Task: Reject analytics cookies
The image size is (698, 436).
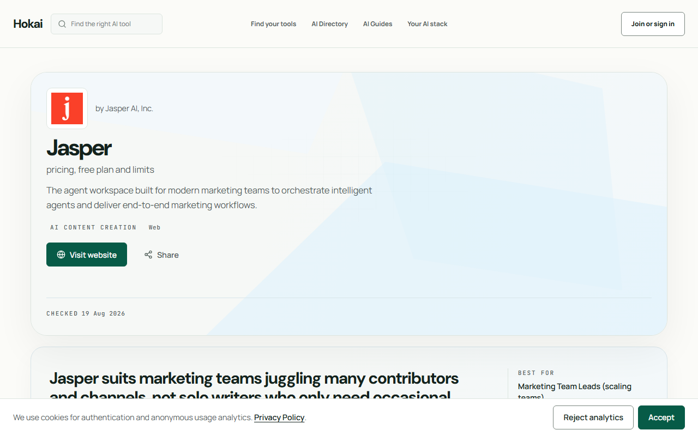Action: (x=593, y=417)
